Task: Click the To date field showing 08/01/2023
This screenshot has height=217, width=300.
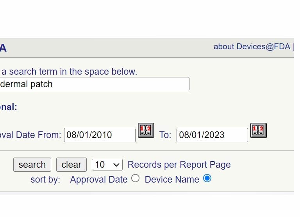Action: point(212,135)
